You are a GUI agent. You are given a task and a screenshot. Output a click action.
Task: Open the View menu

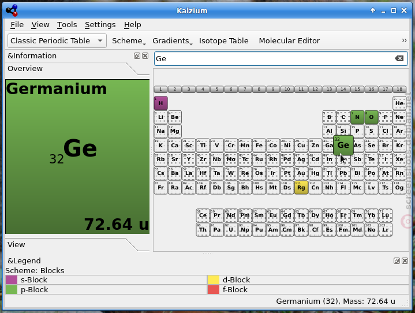click(40, 25)
